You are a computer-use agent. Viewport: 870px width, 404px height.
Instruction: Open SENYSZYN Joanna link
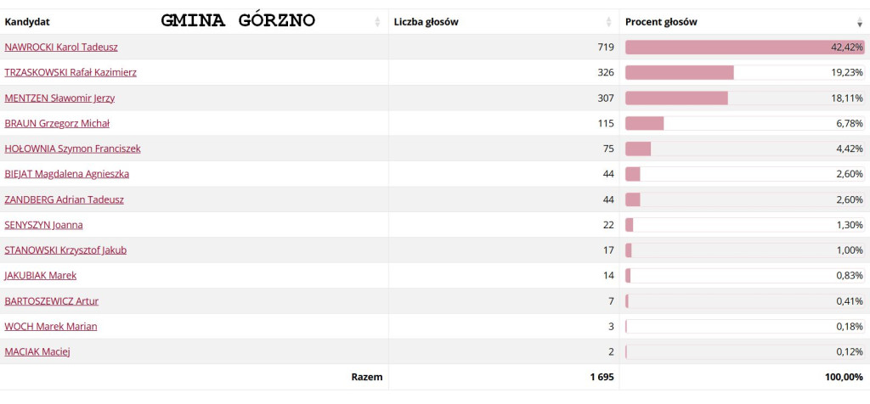pos(44,225)
